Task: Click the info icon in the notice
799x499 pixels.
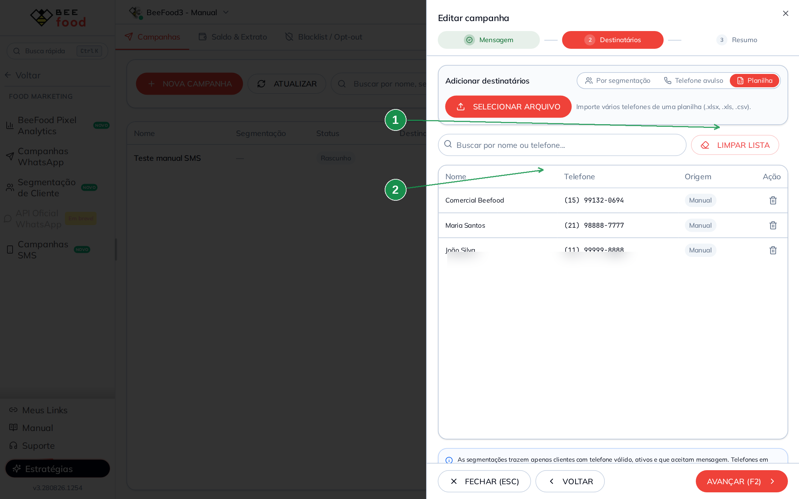Action: (x=449, y=460)
